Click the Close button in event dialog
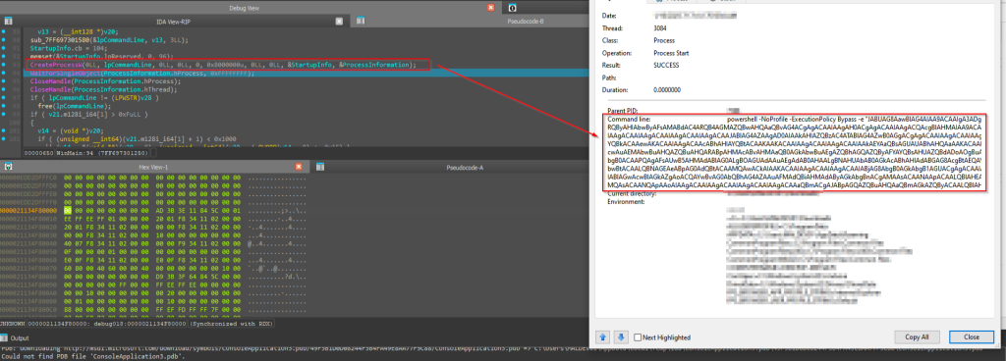1006x361 pixels. (x=972, y=336)
